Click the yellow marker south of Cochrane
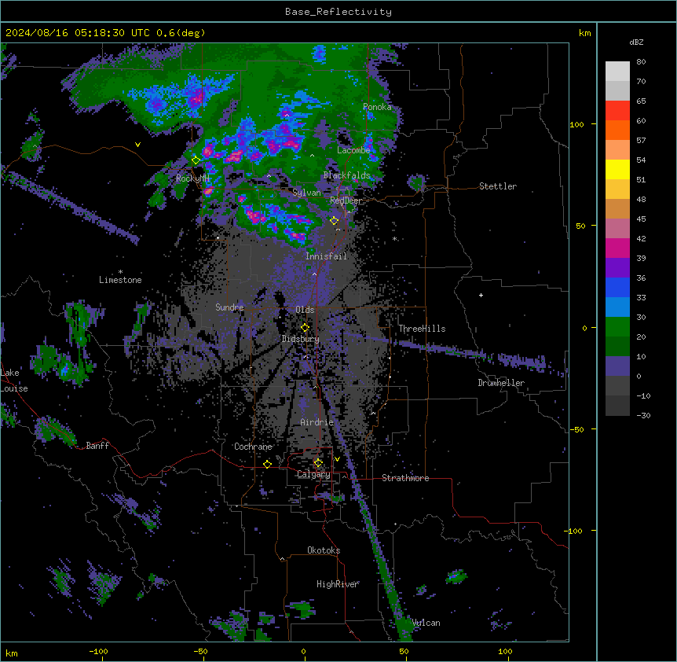 coord(267,464)
